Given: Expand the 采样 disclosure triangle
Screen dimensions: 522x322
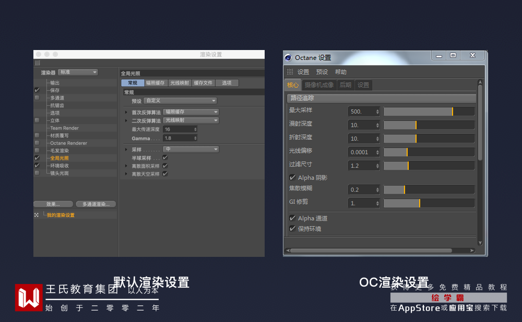Looking at the screenshot, I should coord(126,150).
